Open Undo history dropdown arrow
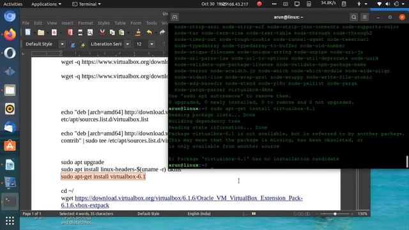The height and width of the screenshot is (230, 409). pyautogui.click(x=156, y=33)
